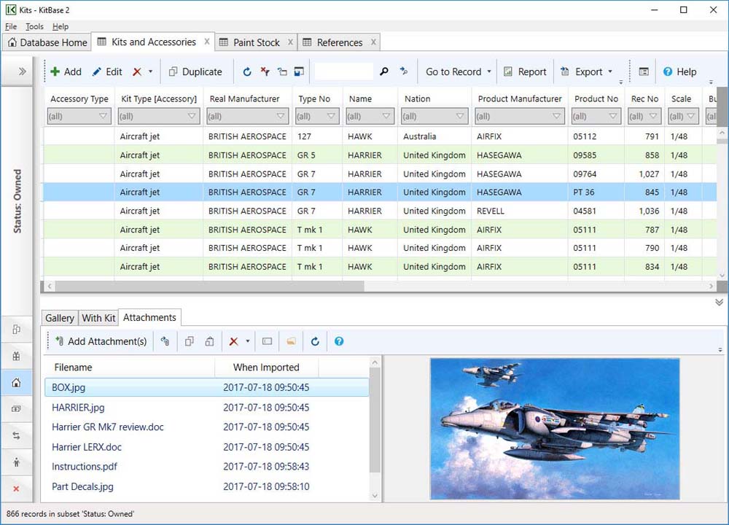This screenshot has width=729, height=525.
Task: Open the delete options arrow in main toolbar
Action: point(151,71)
